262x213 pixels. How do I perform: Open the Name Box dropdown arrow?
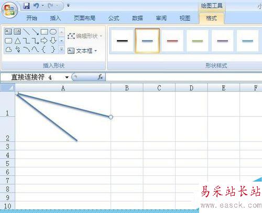click(67, 77)
